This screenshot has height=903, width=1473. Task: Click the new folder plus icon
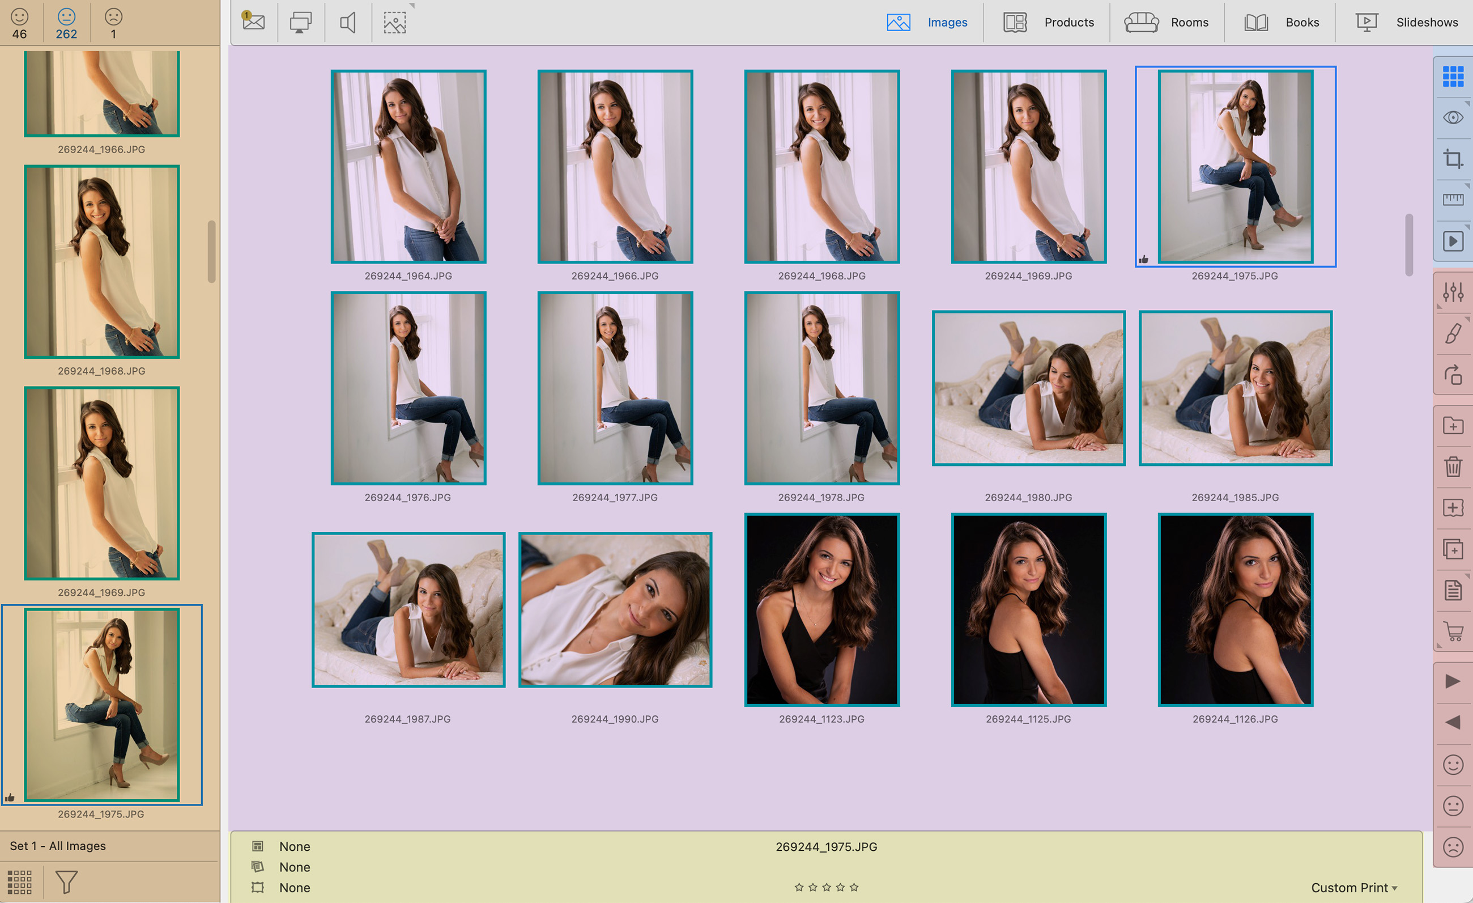pos(1453,426)
